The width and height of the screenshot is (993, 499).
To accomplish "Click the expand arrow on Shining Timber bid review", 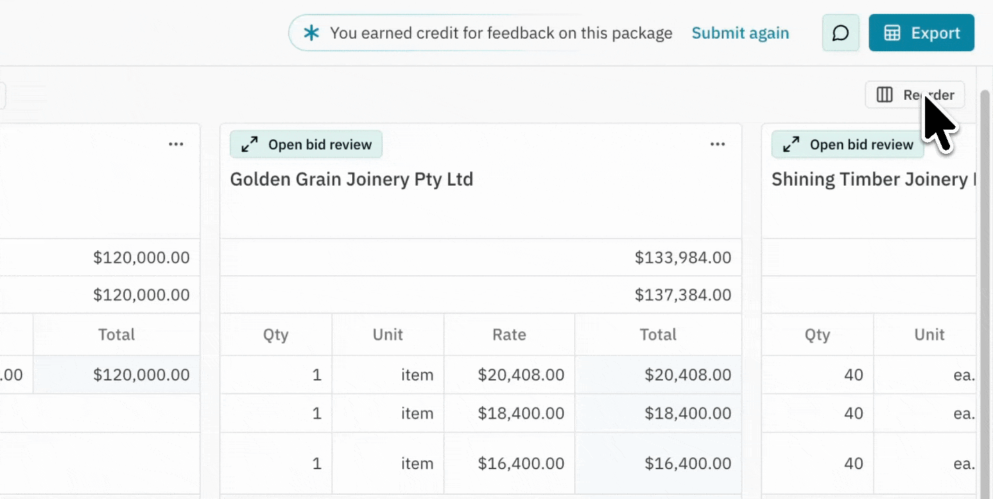I will pos(791,144).
